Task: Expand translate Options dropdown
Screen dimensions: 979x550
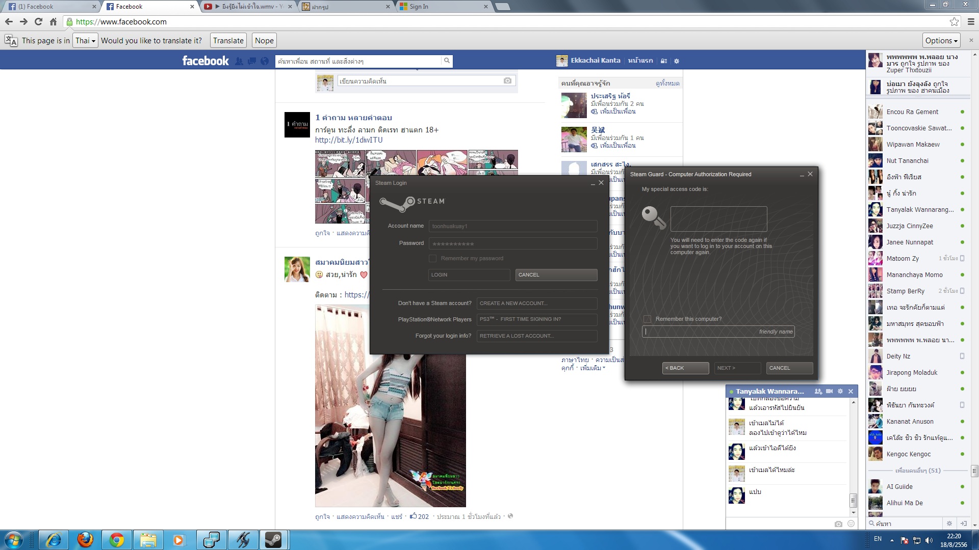Action: [941, 41]
